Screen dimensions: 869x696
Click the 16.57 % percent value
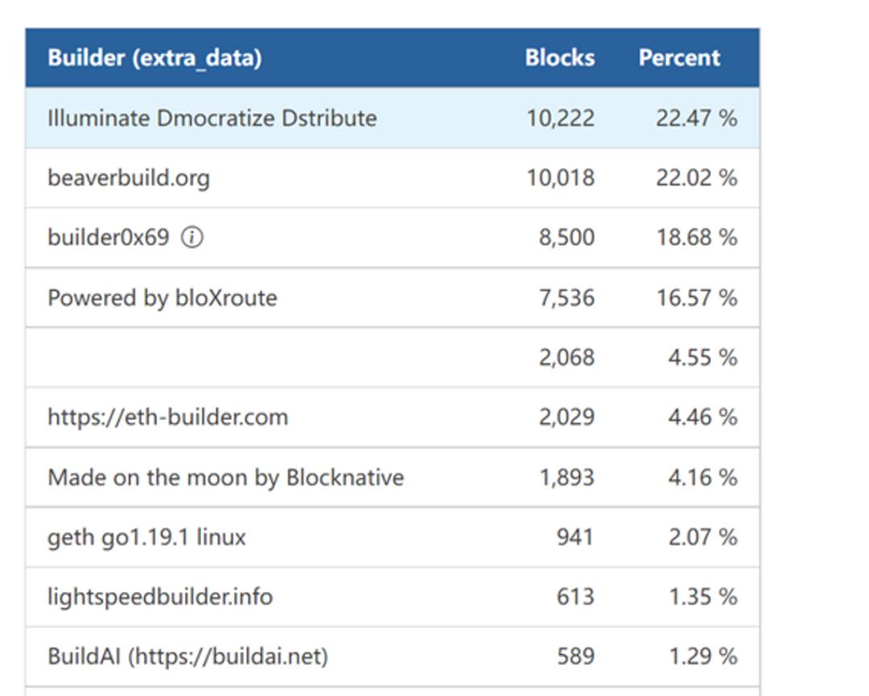pos(696,298)
